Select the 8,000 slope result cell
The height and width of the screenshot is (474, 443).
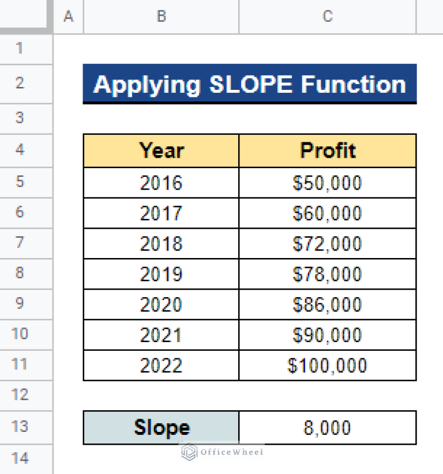pyautogui.click(x=327, y=427)
